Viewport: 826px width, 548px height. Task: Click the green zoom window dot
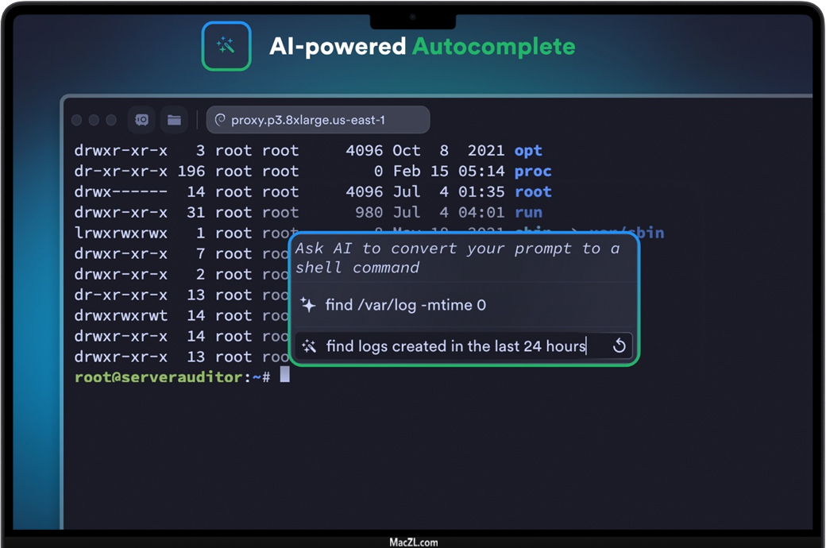tap(111, 120)
